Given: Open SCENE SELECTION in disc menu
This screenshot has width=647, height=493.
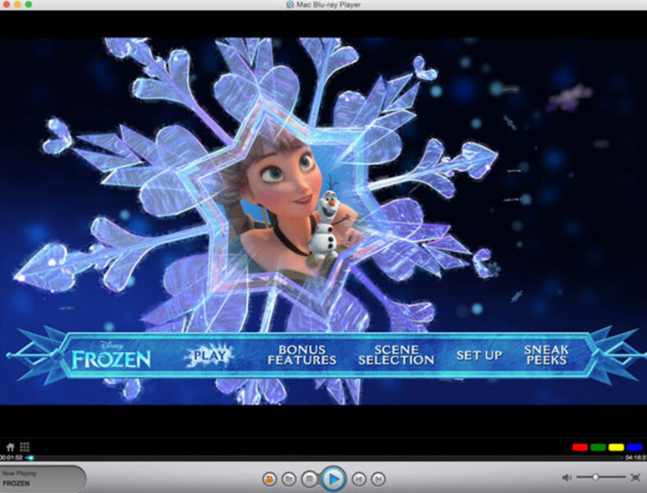Looking at the screenshot, I should tap(396, 355).
